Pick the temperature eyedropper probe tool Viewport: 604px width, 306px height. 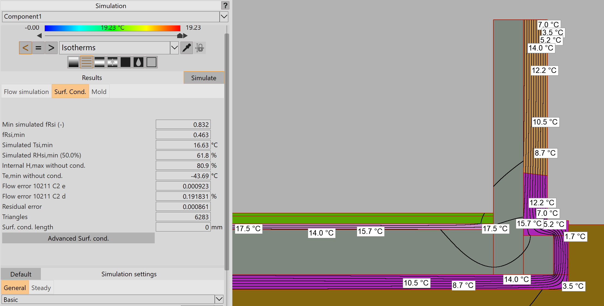click(x=186, y=48)
